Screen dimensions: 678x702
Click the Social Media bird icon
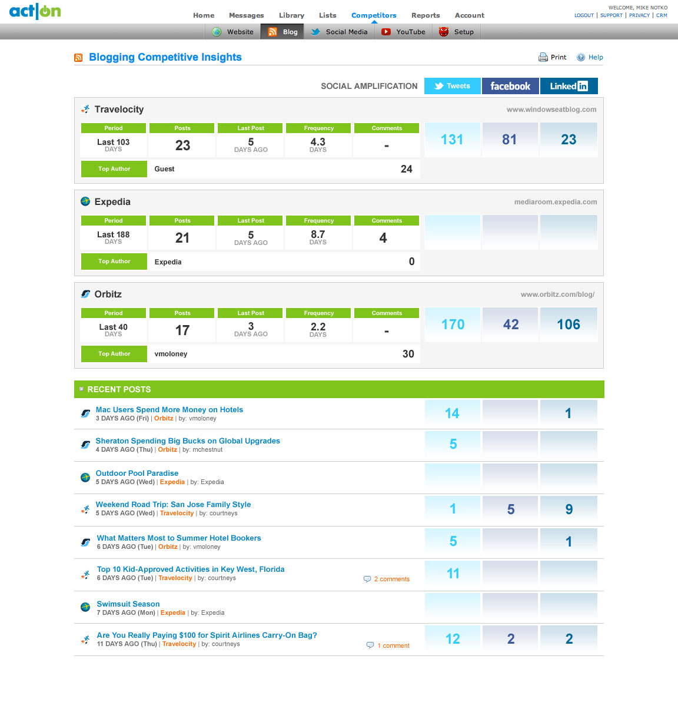click(x=315, y=32)
